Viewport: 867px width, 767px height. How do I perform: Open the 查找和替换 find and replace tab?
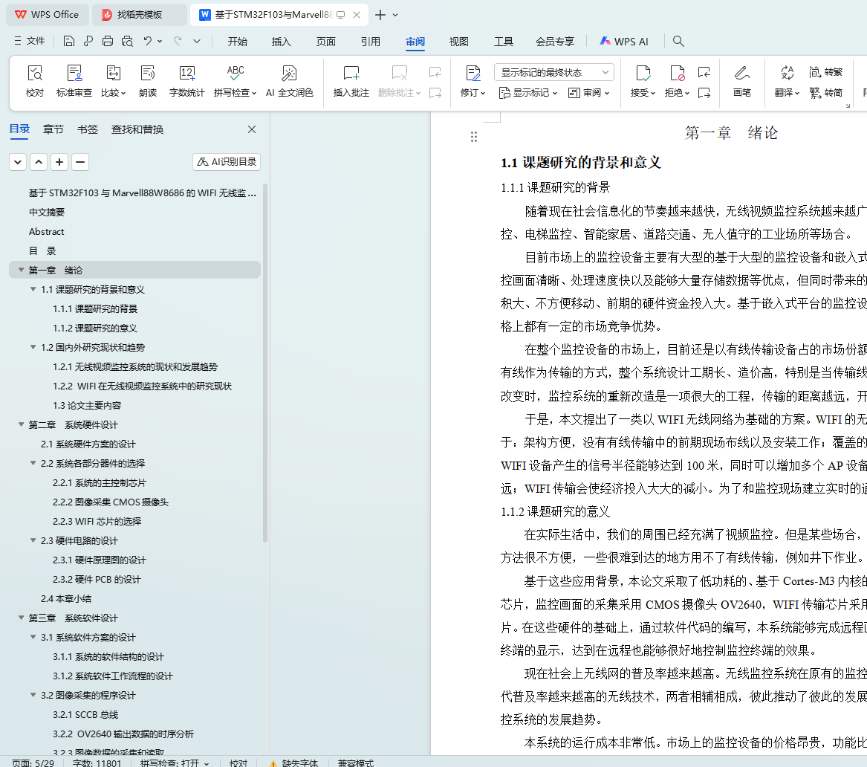click(x=137, y=129)
